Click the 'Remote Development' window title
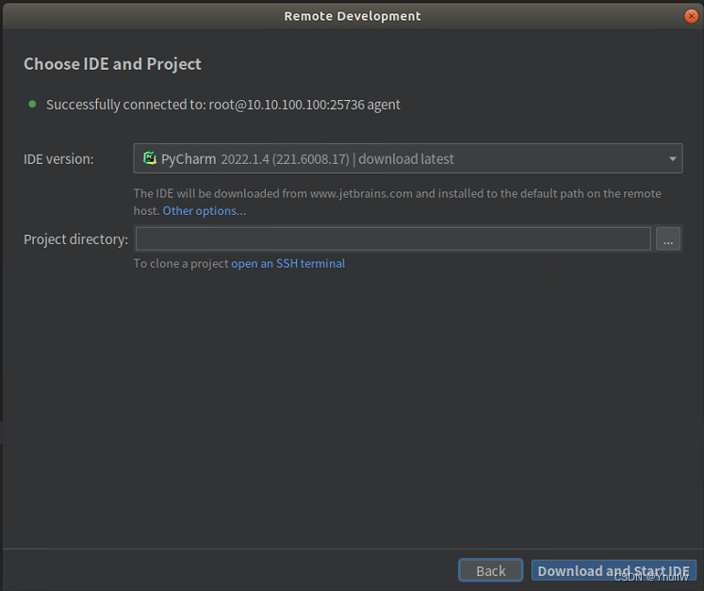The width and height of the screenshot is (704, 591). click(x=352, y=16)
